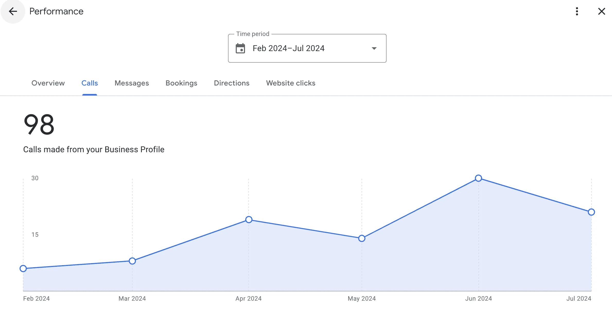Screen dimensions: 612x325
Task: Click the calendar icon in time period field
Action: pos(240,48)
